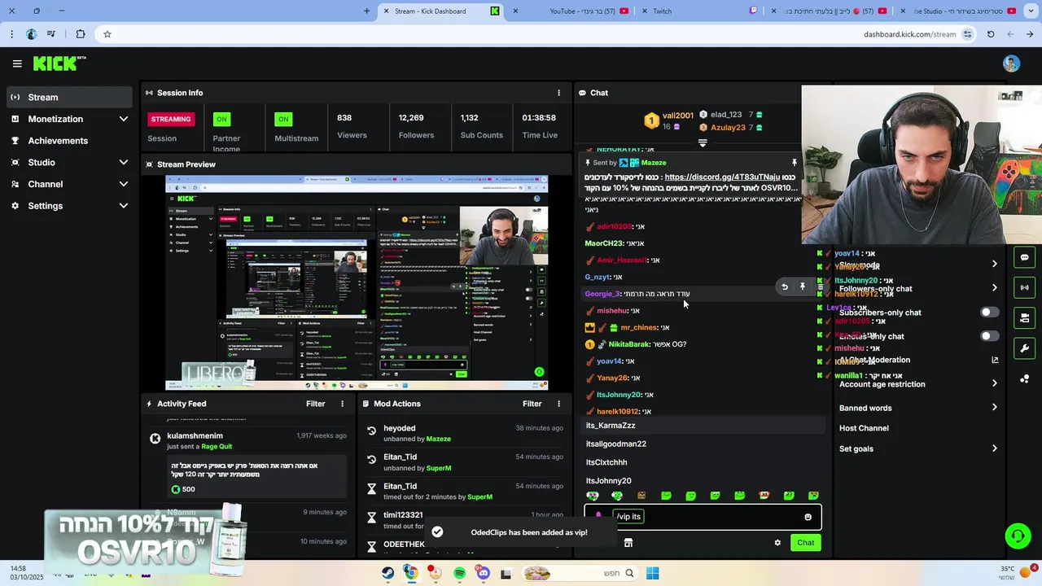Open the shop icon below chat input
1042x586 pixels.
[x=628, y=543]
